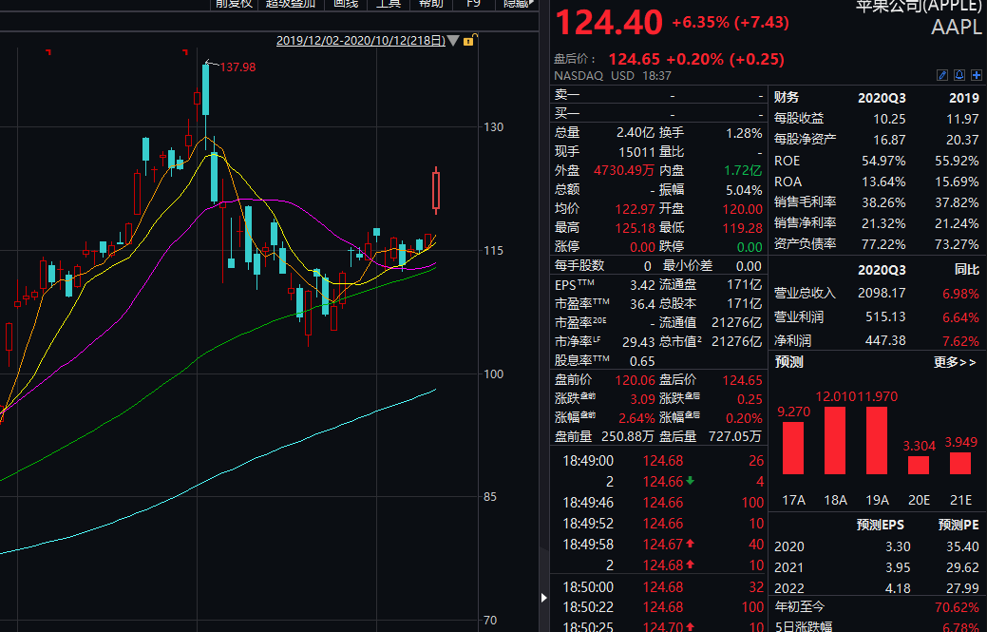Screen dimensions: 987x632
Task: Click the 更多>> link in forecast section
Action: (955, 362)
